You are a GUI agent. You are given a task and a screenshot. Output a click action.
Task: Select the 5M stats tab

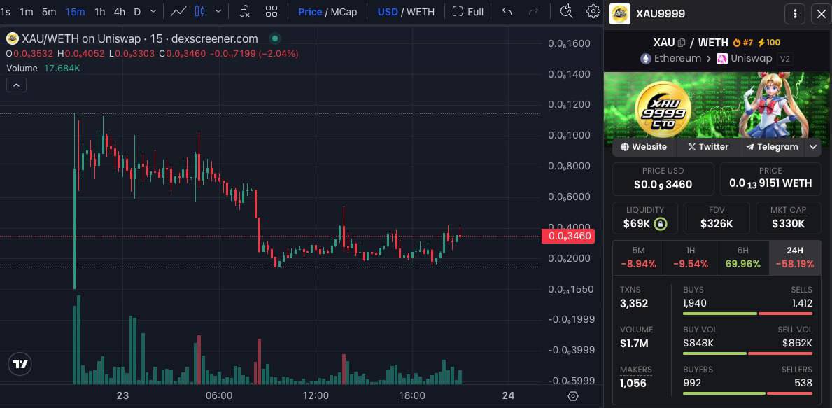click(639, 258)
